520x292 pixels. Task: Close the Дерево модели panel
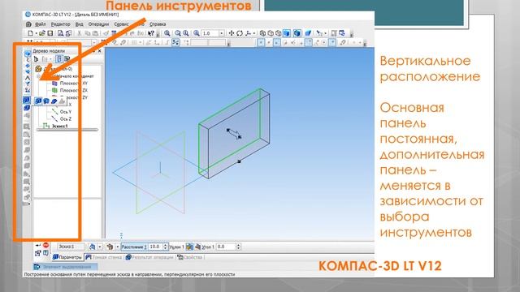(x=99, y=51)
